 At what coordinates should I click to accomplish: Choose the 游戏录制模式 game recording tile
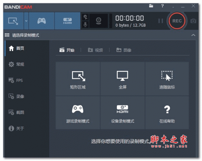click(78, 113)
